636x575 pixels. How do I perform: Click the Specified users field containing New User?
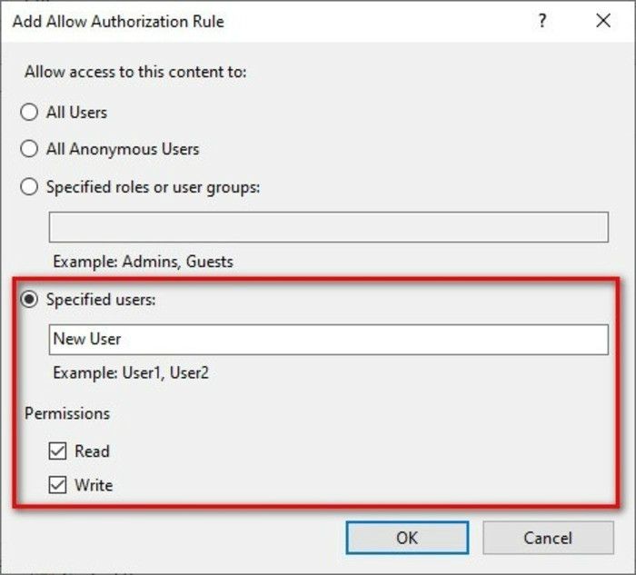pyautogui.click(x=328, y=339)
